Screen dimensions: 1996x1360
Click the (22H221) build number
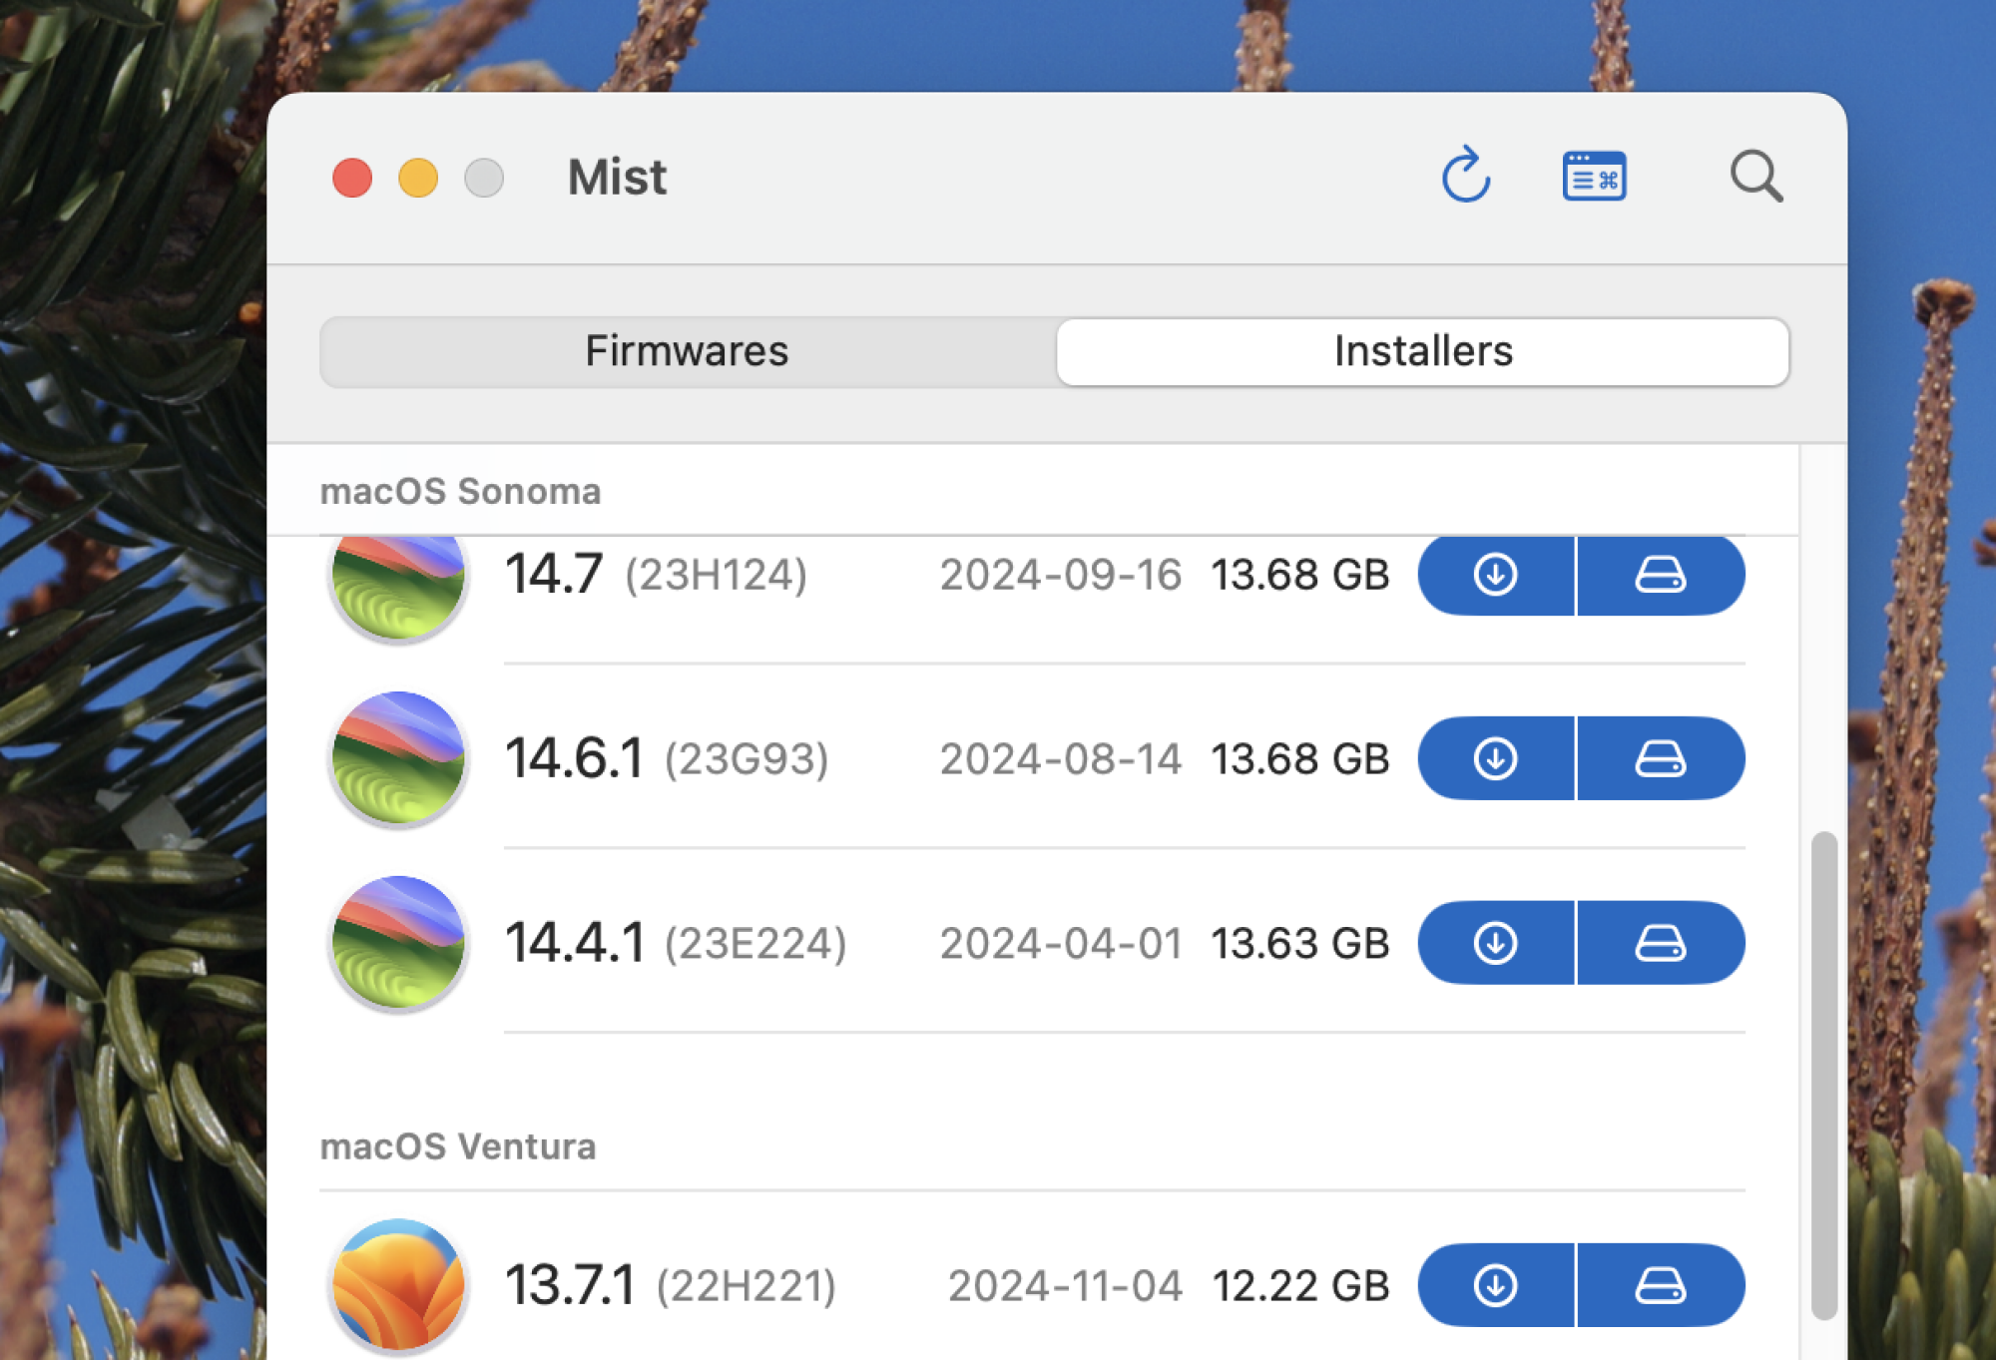[747, 1286]
